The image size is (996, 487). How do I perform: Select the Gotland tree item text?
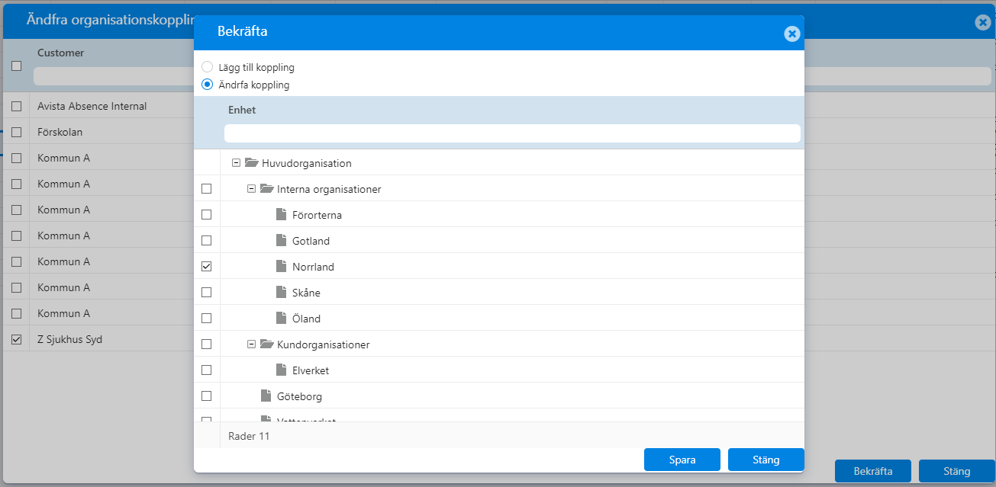311,241
